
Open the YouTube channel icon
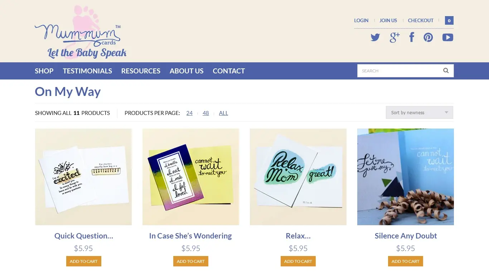click(x=447, y=37)
